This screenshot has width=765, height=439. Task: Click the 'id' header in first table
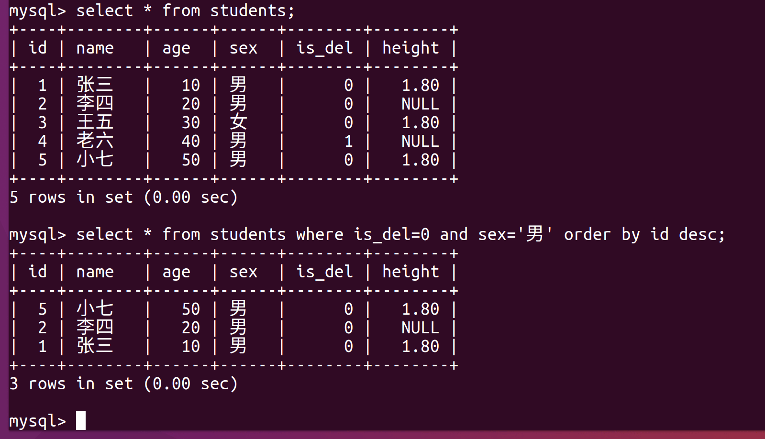[38, 48]
